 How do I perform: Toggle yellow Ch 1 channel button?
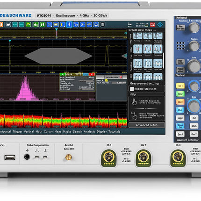(x=180, y=86)
